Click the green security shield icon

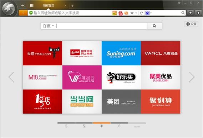coord(31,13)
